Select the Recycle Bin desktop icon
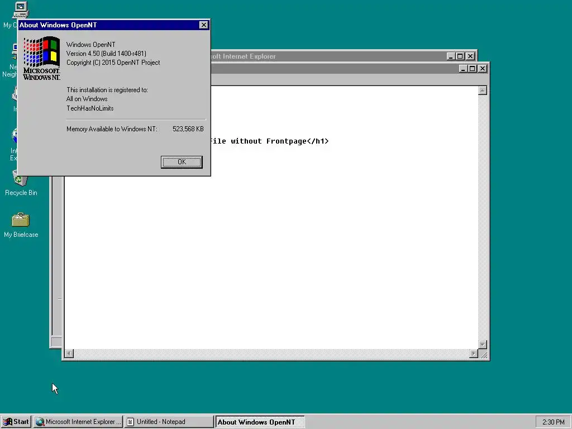The height and width of the screenshot is (429, 572). point(21,183)
